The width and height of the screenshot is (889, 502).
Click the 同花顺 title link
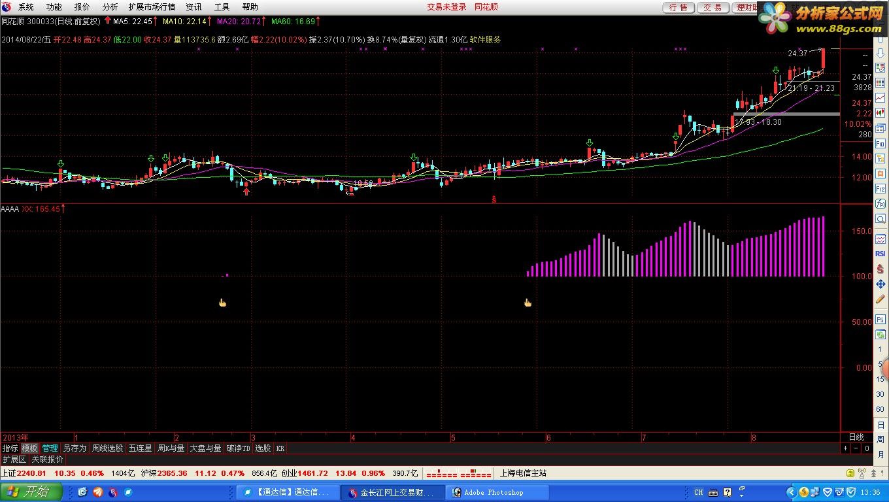(x=486, y=7)
